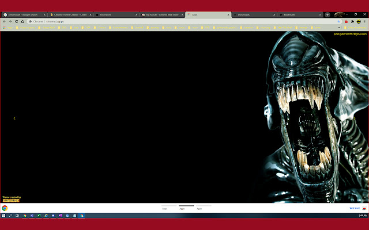The width and height of the screenshot is (369, 230).
Task: Click the Chrome logo in bottom bar
Action: pyautogui.click(x=5, y=208)
